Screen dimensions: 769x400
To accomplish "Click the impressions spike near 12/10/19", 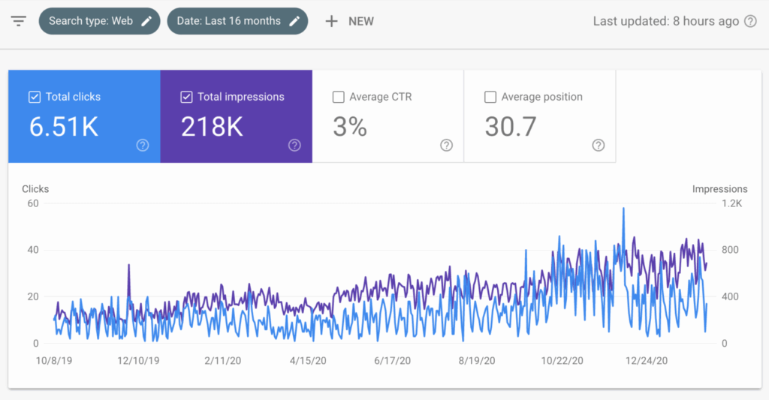I will [128, 266].
